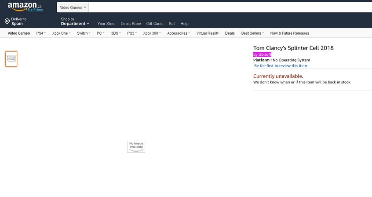Screen dimensions: 372x197
Task: Open the Video Games search category dropdown
Action: [73, 7]
